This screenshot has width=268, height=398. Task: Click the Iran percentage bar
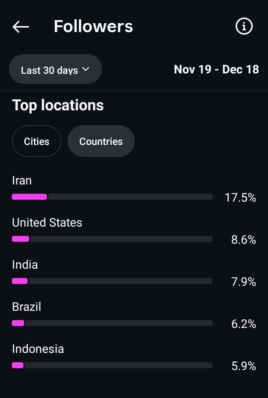point(112,197)
